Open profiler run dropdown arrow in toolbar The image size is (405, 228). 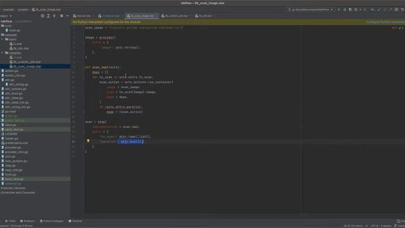[360, 9]
